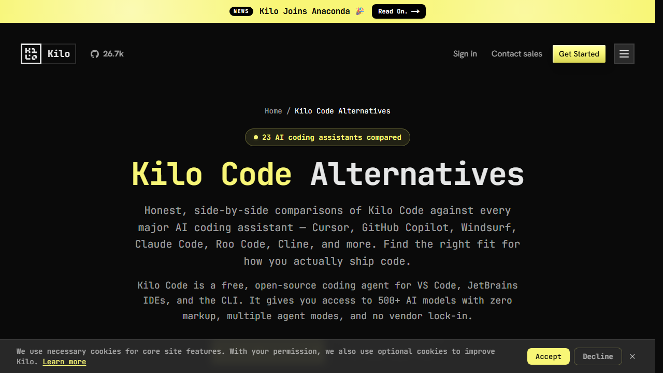
Task: Click the Kilo logo icon
Action: pos(31,54)
